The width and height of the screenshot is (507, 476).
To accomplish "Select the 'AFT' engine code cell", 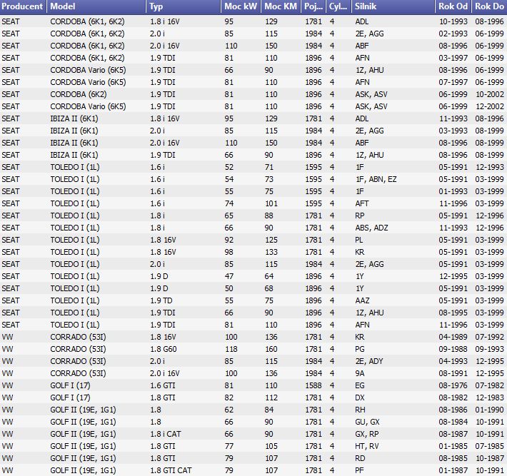I will (x=362, y=203).
